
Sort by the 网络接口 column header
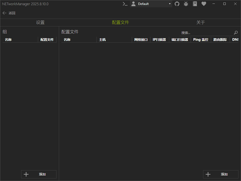tap(141, 39)
